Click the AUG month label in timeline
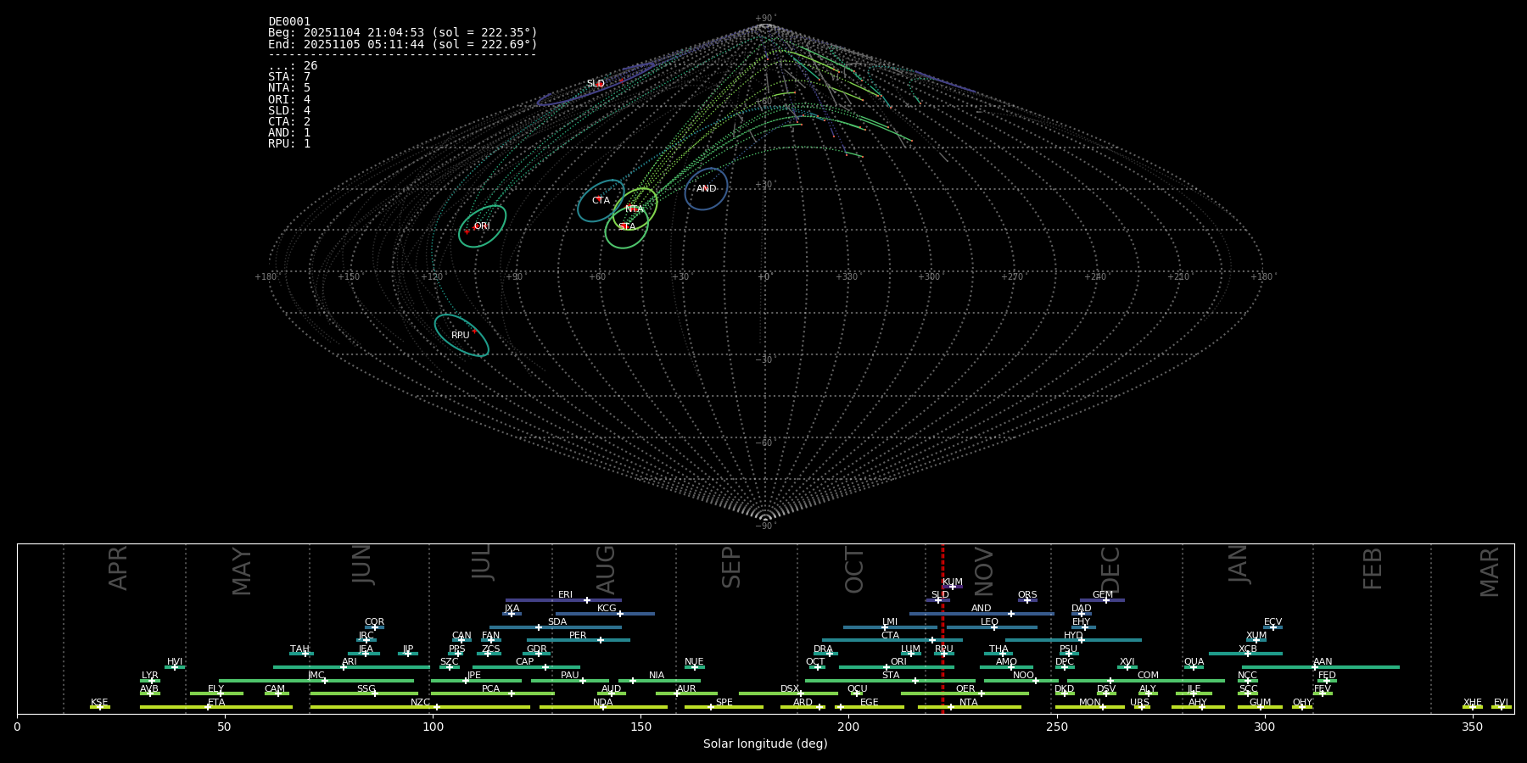1527x763 pixels. 606,570
